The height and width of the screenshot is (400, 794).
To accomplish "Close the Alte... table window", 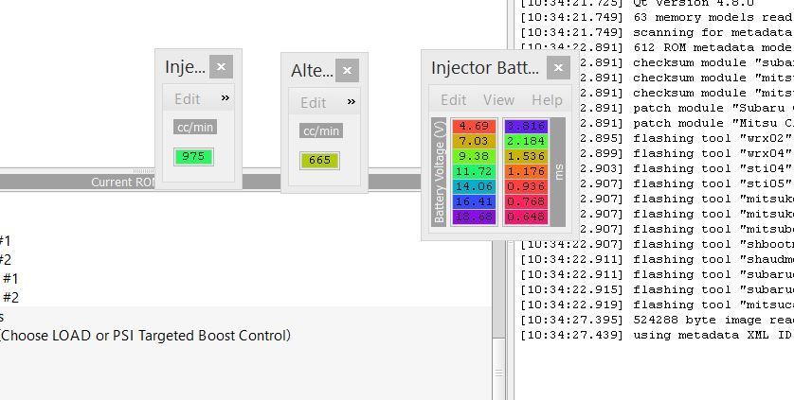I will point(348,70).
